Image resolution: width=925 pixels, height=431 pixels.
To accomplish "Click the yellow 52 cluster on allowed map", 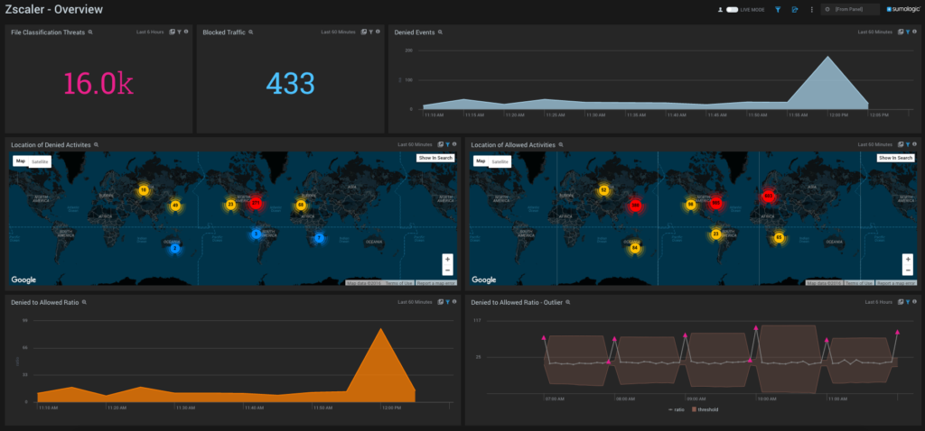I will tap(603, 190).
